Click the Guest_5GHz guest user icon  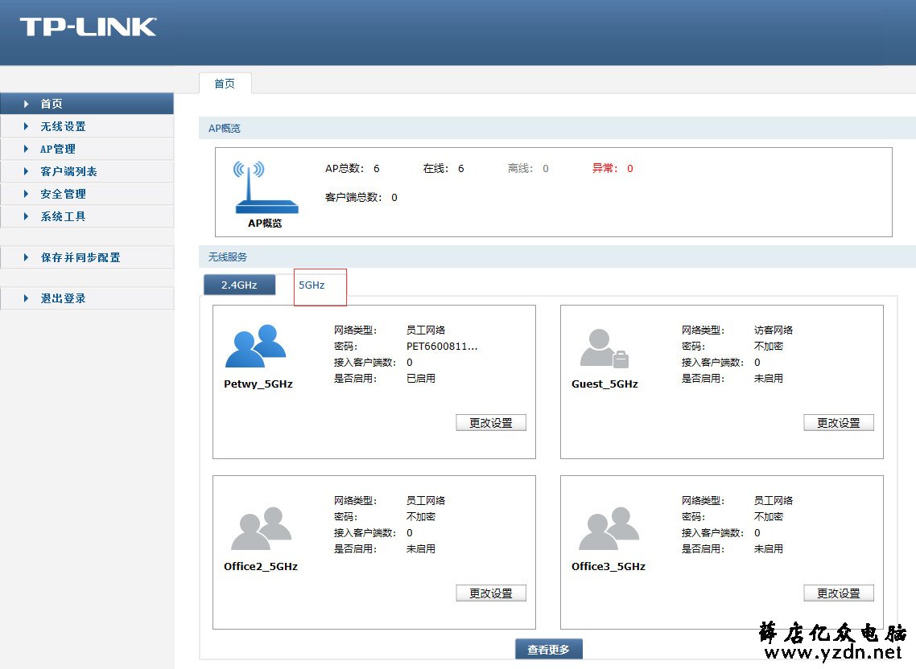pyautogui.click(x=604, y=348)
